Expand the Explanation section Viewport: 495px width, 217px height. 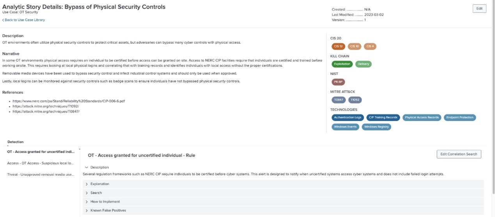(99, 184)
